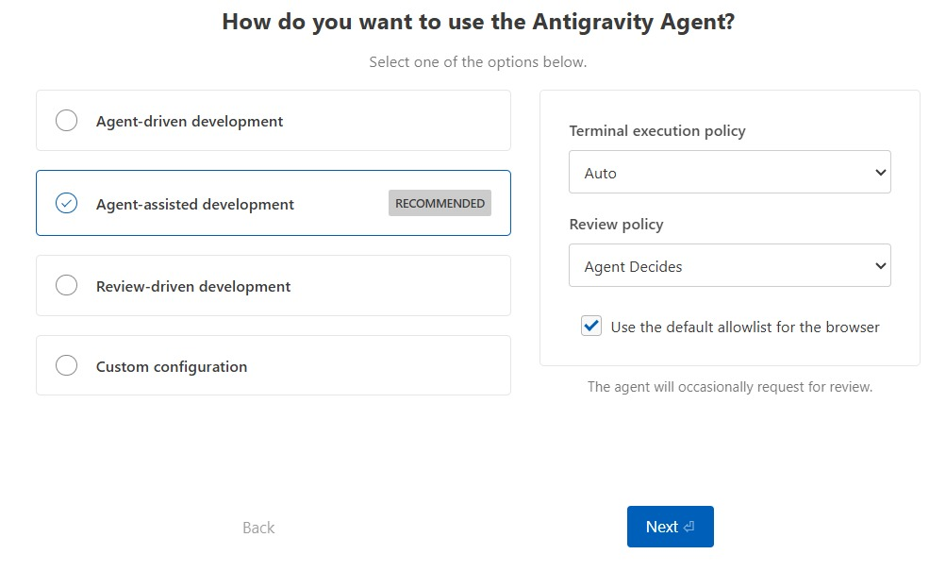The height and width of the screenshot is (571, 946).
Task: Click the RECOMMENDED badge
Action: click(440, 202)
